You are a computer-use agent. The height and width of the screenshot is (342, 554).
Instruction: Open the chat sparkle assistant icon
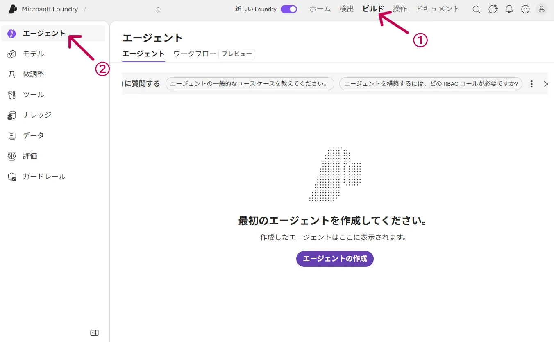point(493,9)
